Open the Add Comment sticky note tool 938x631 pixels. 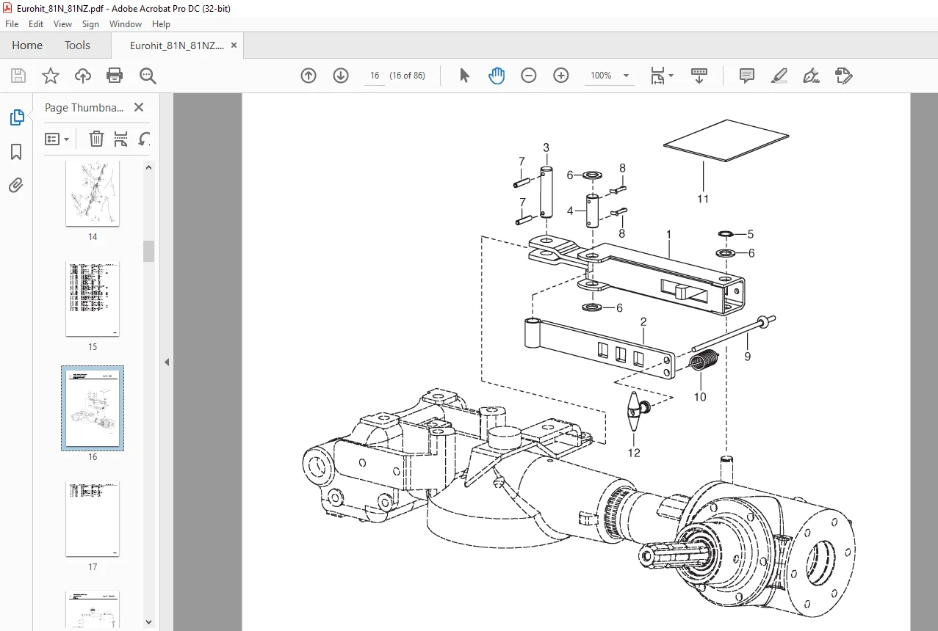tap(747, 76)
